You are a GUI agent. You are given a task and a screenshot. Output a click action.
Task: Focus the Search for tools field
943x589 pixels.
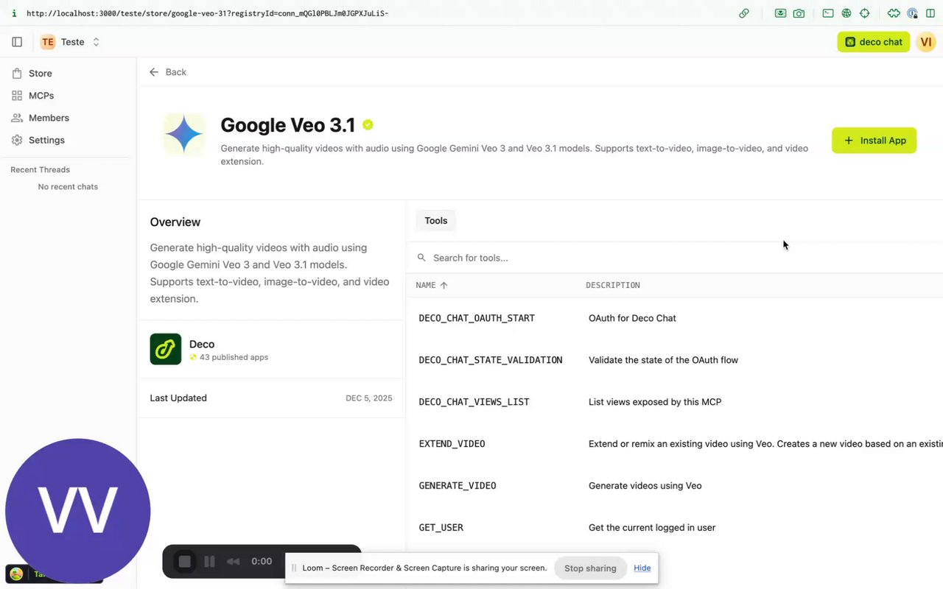point(674,258)
